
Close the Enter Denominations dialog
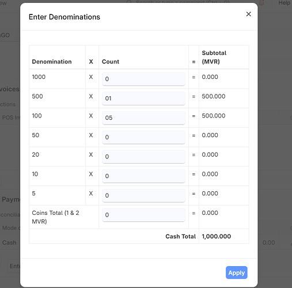click(248, 14)
